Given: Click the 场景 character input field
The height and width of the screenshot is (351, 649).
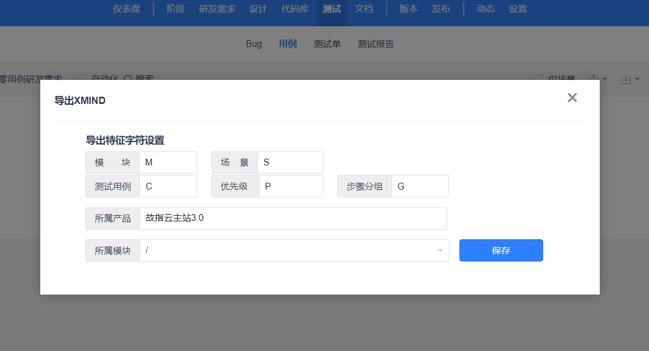Looking at the screenshot, I should (x=290, y=163).
